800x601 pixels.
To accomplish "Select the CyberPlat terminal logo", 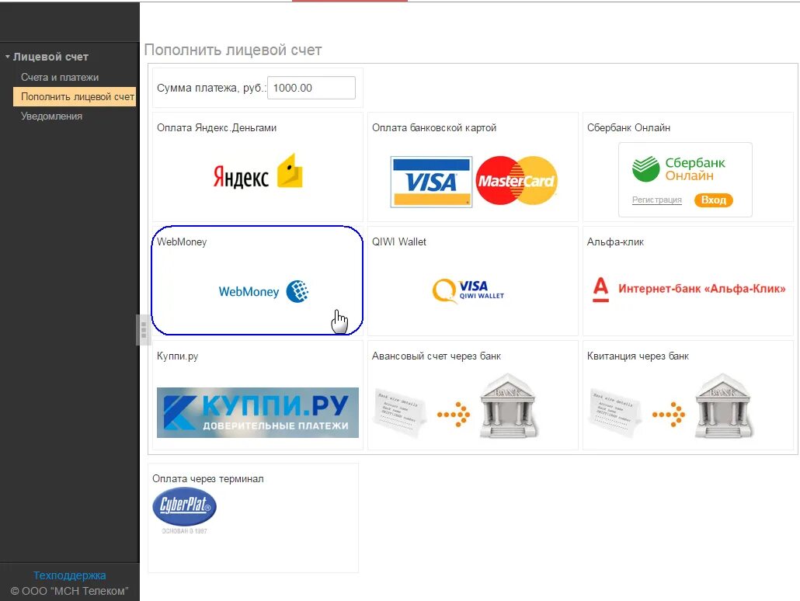I will 184,506.
